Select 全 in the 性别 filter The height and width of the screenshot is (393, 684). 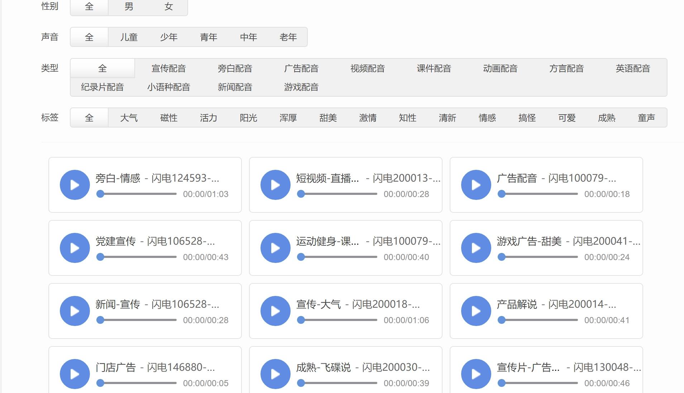89,6
